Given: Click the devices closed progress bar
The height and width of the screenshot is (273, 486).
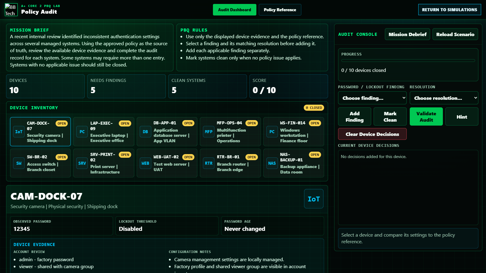Looking at the screenshot, I should point(408,61).
